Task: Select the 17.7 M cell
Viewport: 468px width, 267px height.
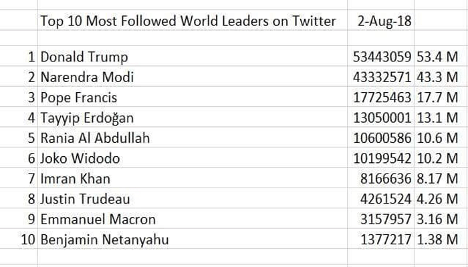Action: [436, 97]
